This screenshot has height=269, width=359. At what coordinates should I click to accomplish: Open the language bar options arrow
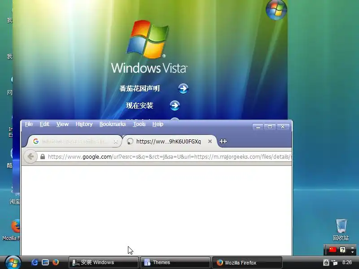353,252
